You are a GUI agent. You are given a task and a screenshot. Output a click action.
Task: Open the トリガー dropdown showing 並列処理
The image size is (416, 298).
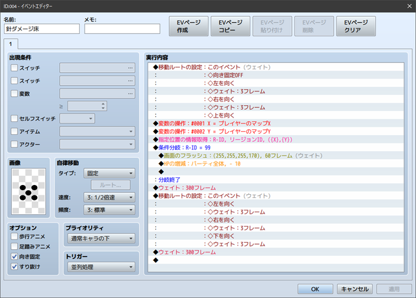pos(101,267)
